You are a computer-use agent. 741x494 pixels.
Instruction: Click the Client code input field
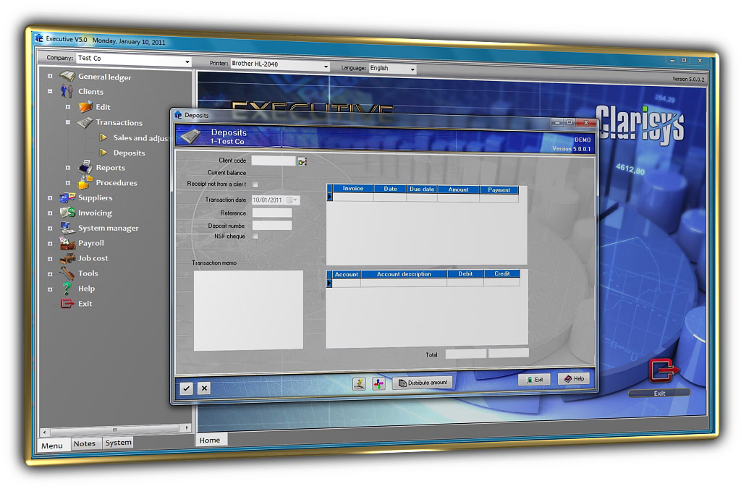click(273, 161)
